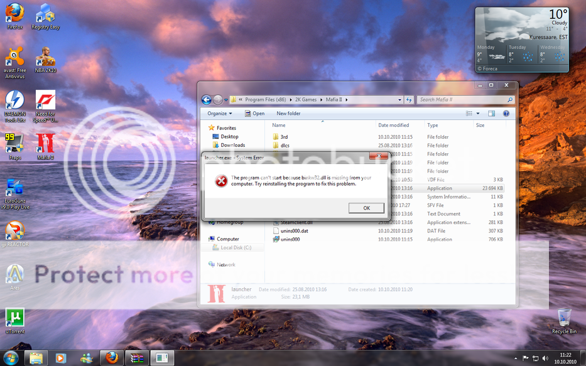This screenshot has height=366, width=586.
Task: Click OK in the System Error dialog
Action: click(366, 208)
